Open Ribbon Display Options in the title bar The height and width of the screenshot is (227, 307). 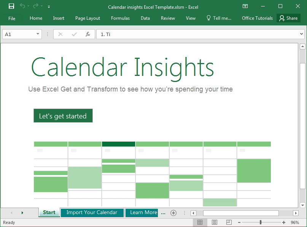245,6
